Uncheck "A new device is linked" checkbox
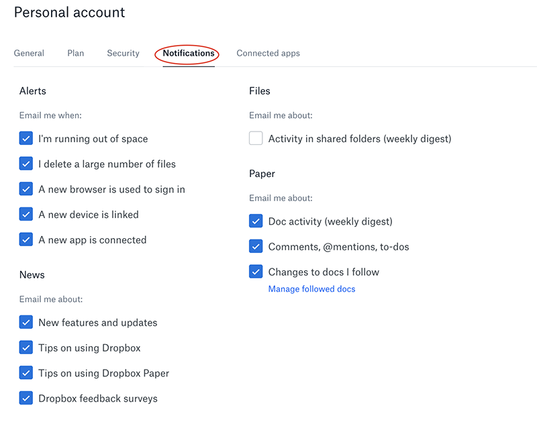Viewport: 537px width, 432px height. point(26,215)
